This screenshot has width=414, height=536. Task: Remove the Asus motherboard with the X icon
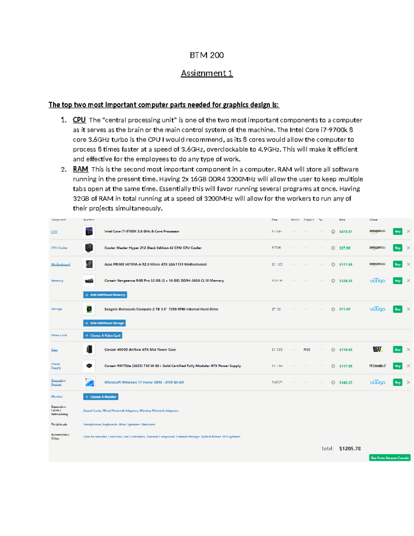point(408,264)
